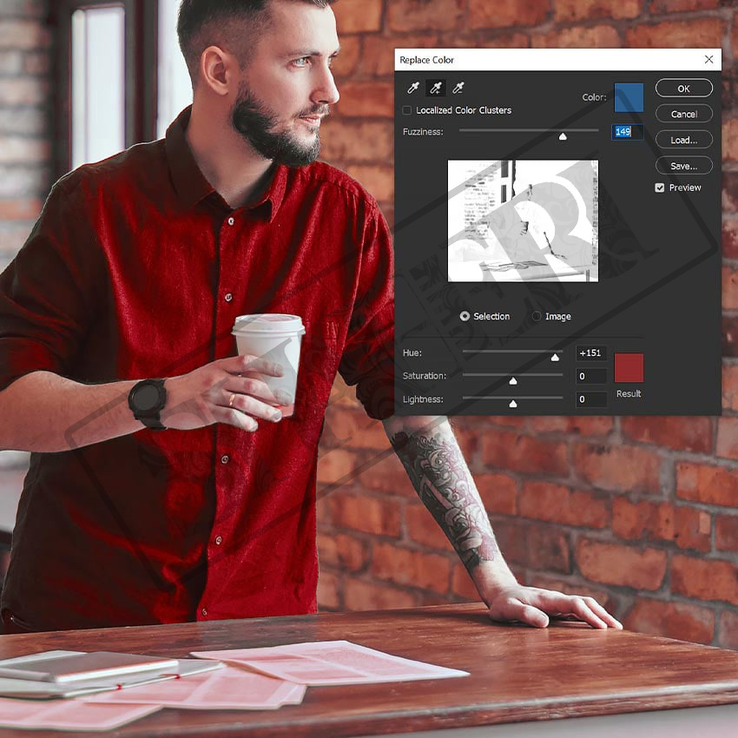Open the red Result color swatch

point(629,368)
